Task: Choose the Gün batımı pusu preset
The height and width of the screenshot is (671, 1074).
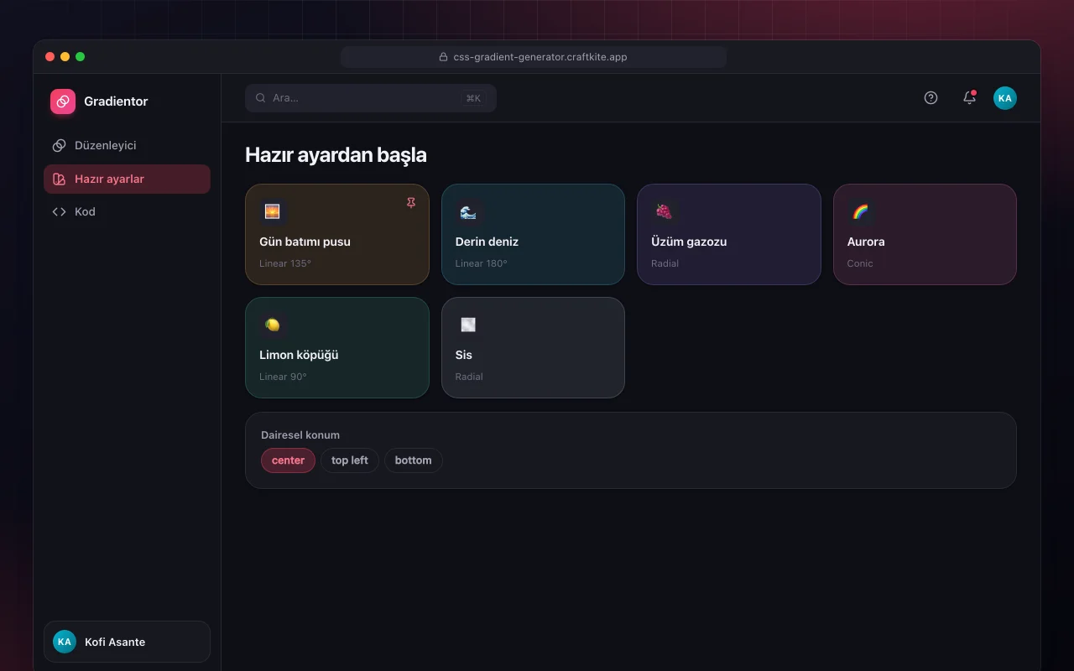Action: [337, 235]
